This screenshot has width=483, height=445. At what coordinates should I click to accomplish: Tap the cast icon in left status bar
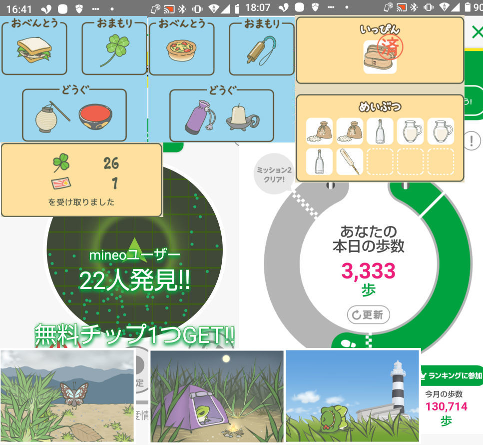[x=169, y=9]
